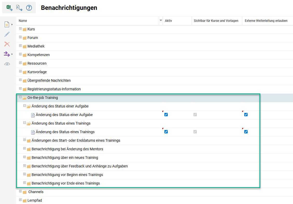
Task: Open the flyout menu beside the purple arrows icon
Action: pyautogui.click(x=11, y=54)
